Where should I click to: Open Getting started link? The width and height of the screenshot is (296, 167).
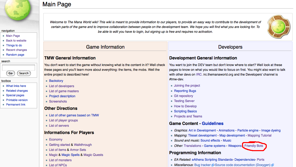[x=60, y=145]
